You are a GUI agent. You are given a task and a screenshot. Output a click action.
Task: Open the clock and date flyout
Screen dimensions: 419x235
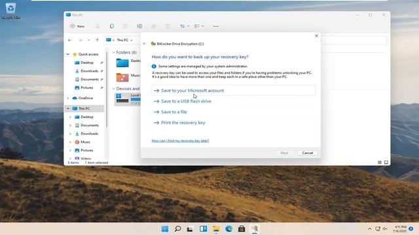pyautogui.click(x=400, y=229)
